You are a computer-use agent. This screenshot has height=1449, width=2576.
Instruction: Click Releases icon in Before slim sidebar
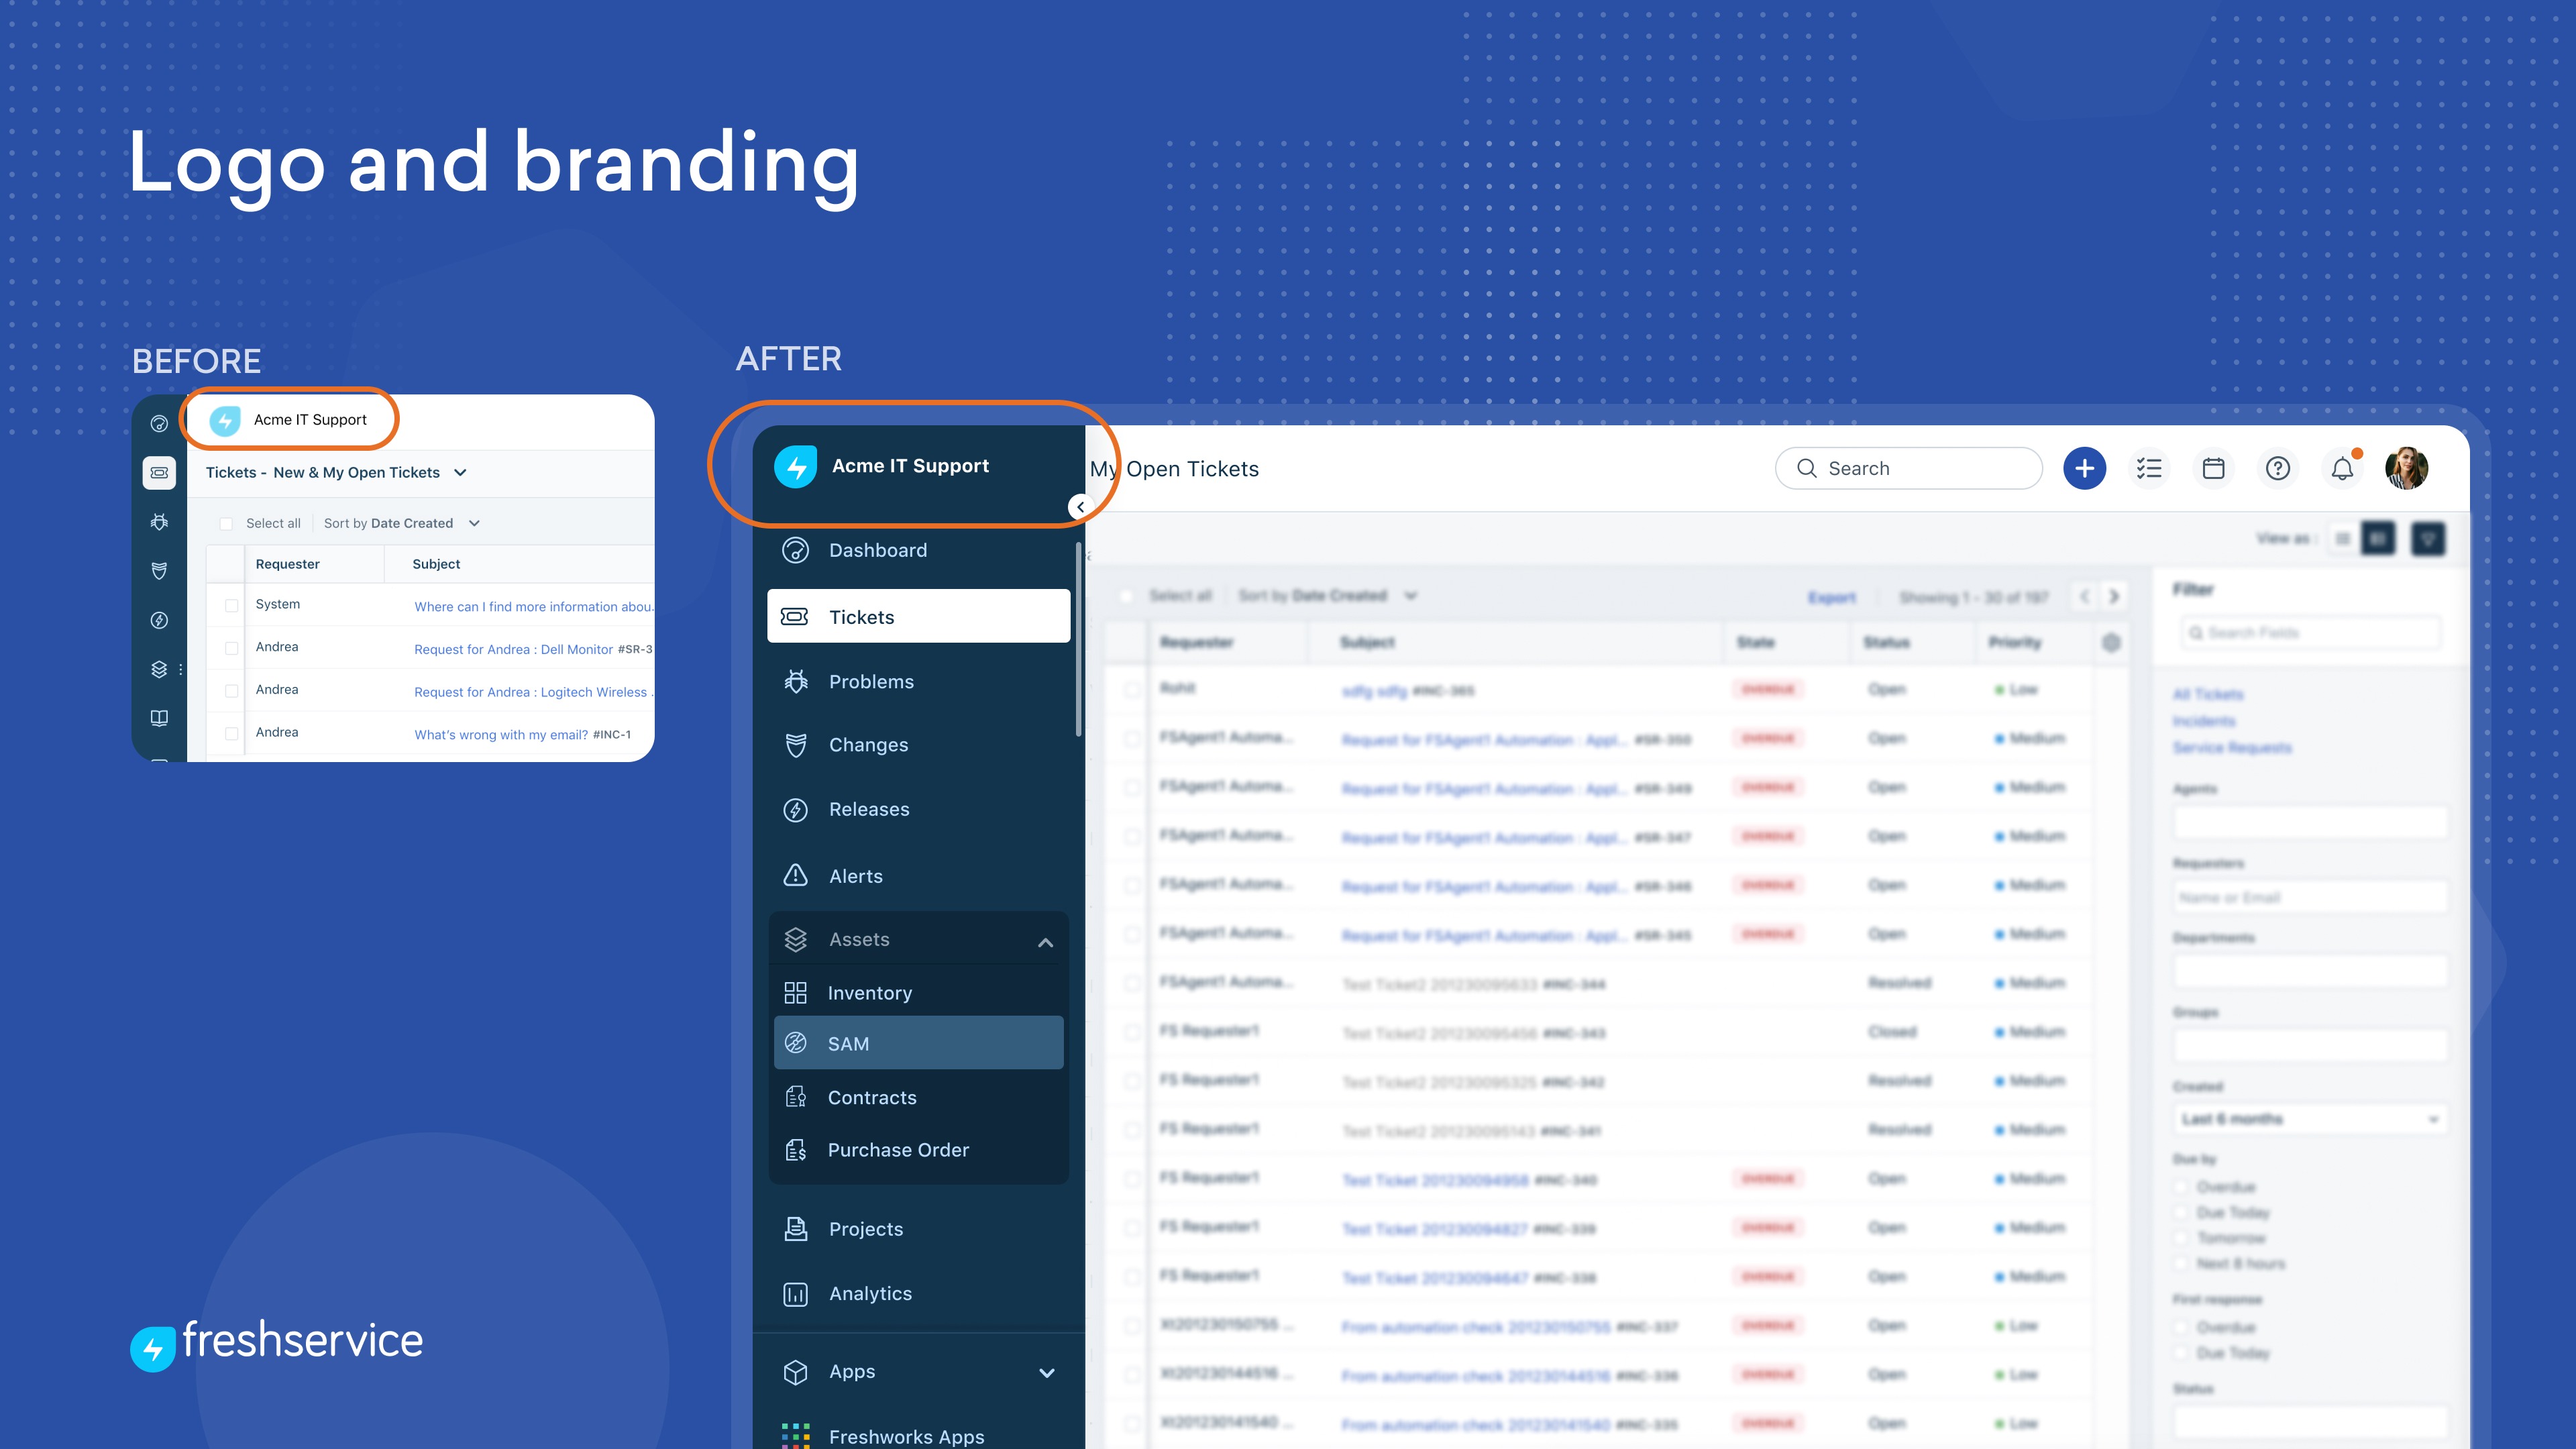click(x=159, y=620)
